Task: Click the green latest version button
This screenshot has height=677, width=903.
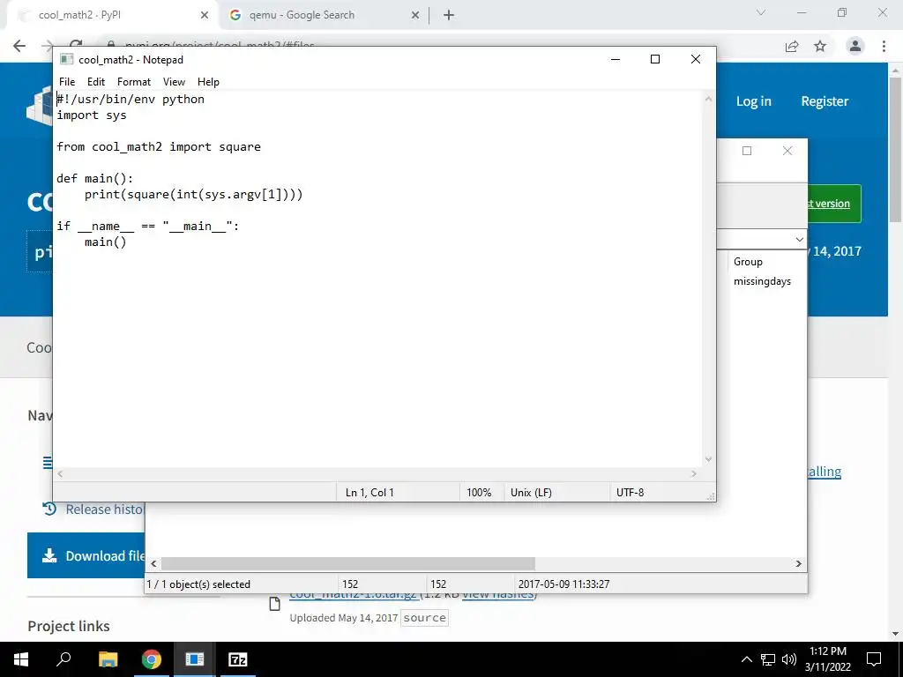Action: pyautogui.click(x=834, y=204)
